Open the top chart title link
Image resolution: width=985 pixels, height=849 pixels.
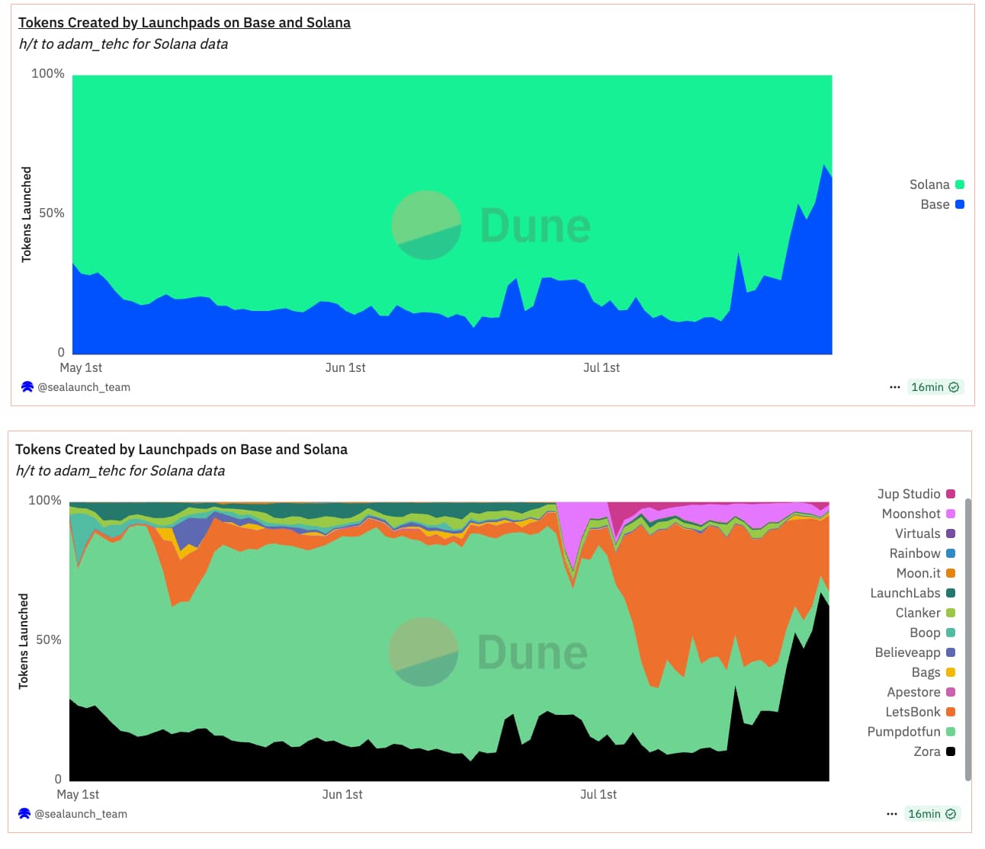tap(184, 23)
